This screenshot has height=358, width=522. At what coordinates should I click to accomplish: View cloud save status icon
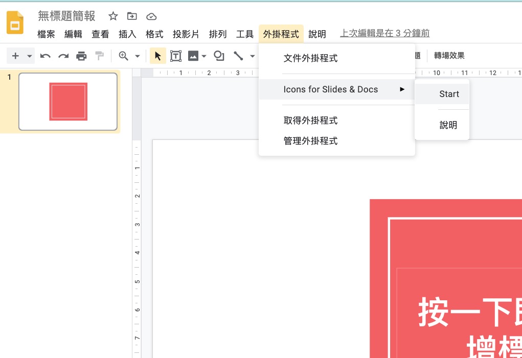pos(151,16)
